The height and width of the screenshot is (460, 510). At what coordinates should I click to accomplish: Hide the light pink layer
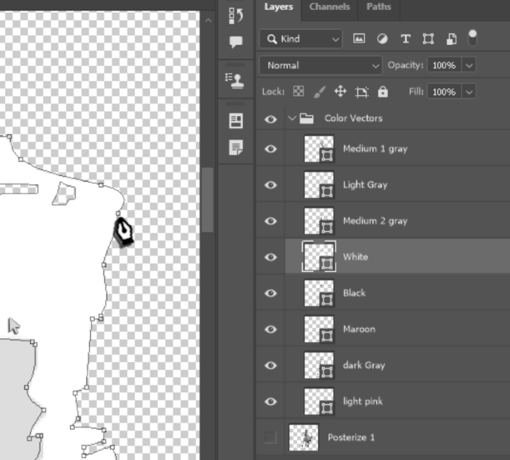270,402
